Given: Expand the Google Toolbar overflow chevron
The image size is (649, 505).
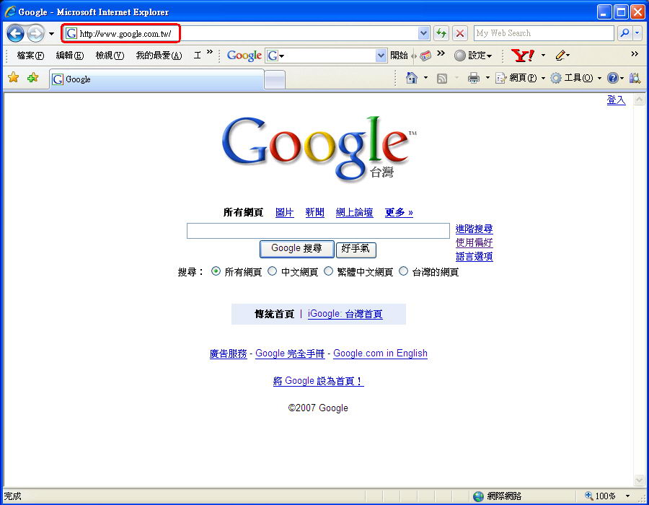Looking at the screenshot, I should coord(441,53).
